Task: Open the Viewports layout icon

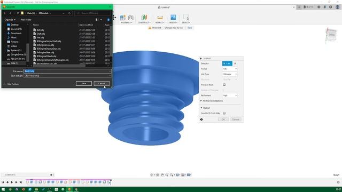Action: coord(189,175)
